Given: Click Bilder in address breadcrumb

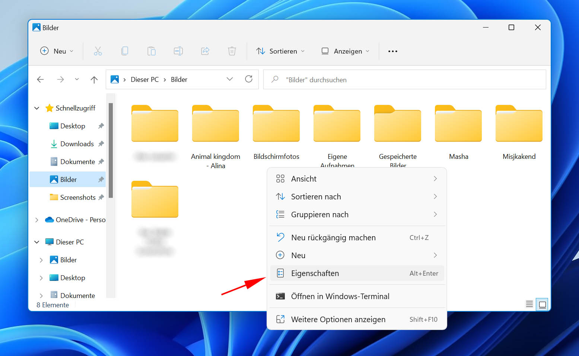Looking at the screenshot, I should [179, 80].
